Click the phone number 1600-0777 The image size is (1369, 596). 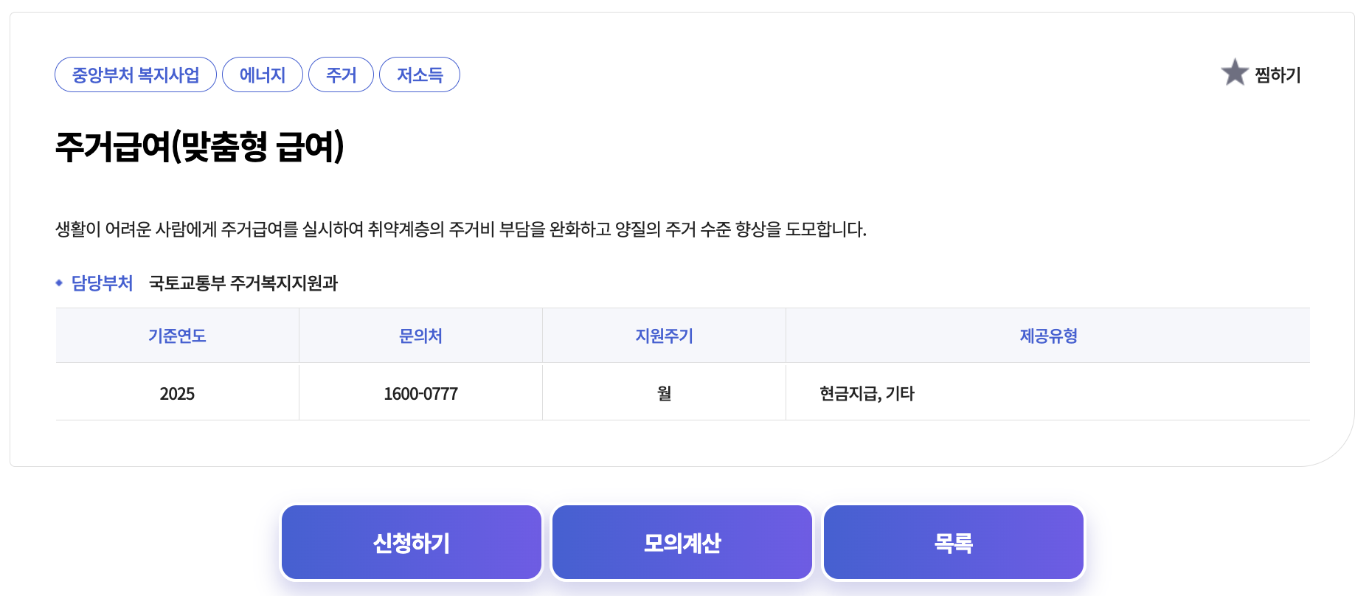[420, 393]
